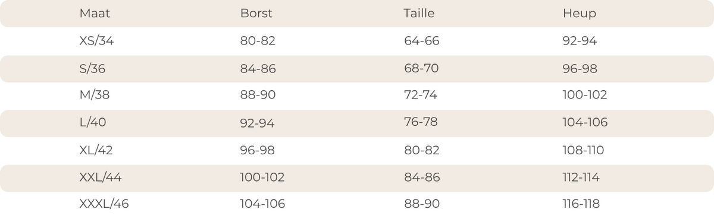
Task: Click Borst value 80-82
Action: tap(258, 41)
